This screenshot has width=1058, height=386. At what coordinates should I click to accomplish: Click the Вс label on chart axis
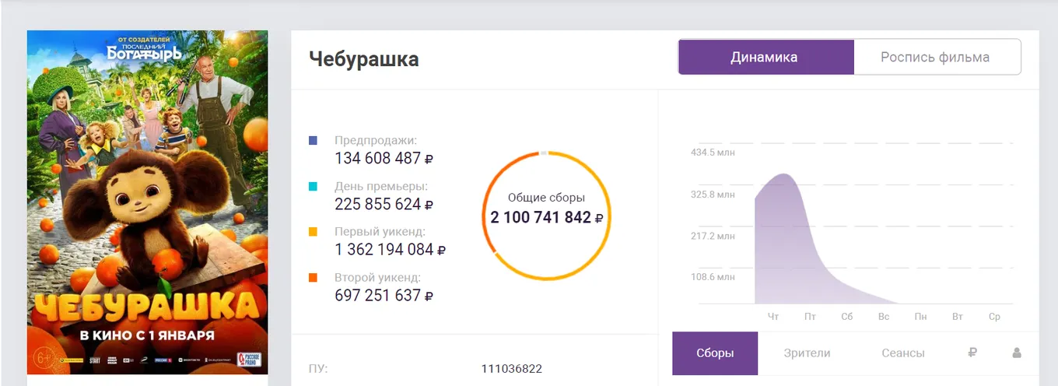coord(884,318)
